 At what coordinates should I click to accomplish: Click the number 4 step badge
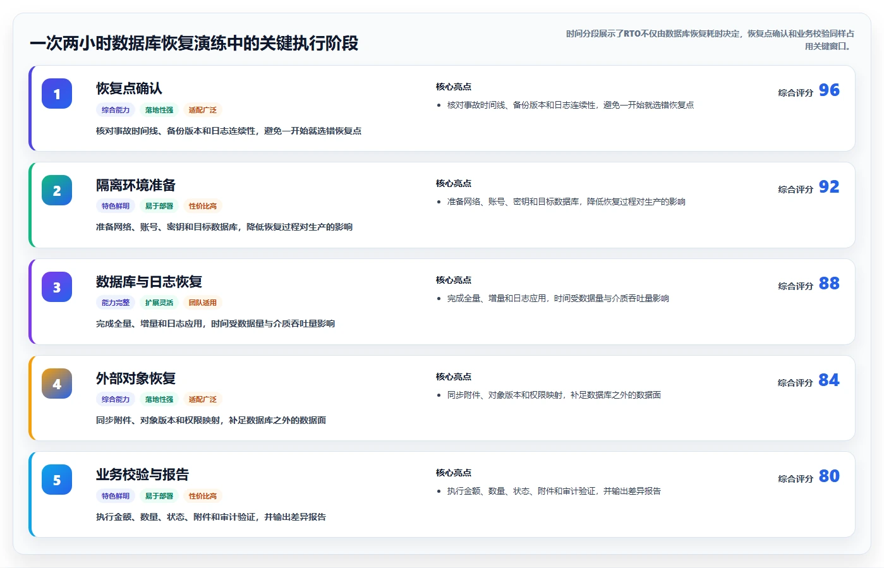pyautogui.click(x=57, y=384)
